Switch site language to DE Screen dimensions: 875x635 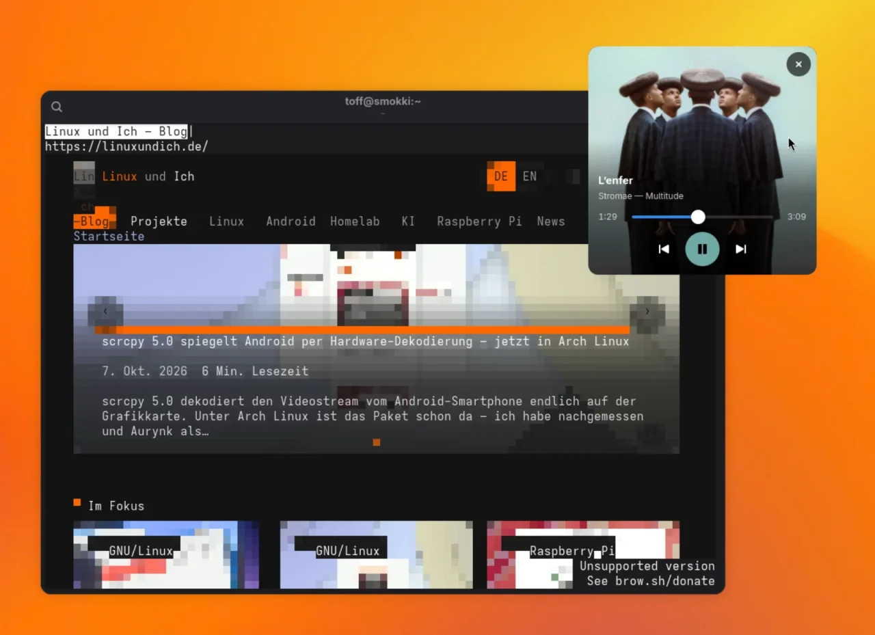click(x=501, y=176)
